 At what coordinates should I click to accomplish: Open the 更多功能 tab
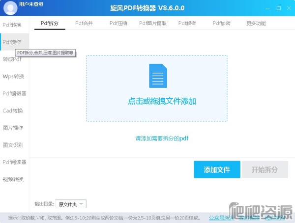click(256, 23)
